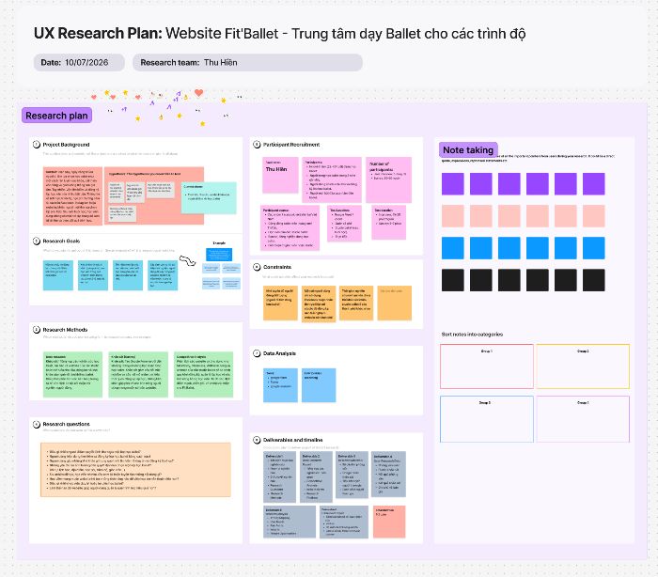658x577 pixels.
Task: Select the squiggly arrow doodle in Research Goals
Action: click(188, 260)
